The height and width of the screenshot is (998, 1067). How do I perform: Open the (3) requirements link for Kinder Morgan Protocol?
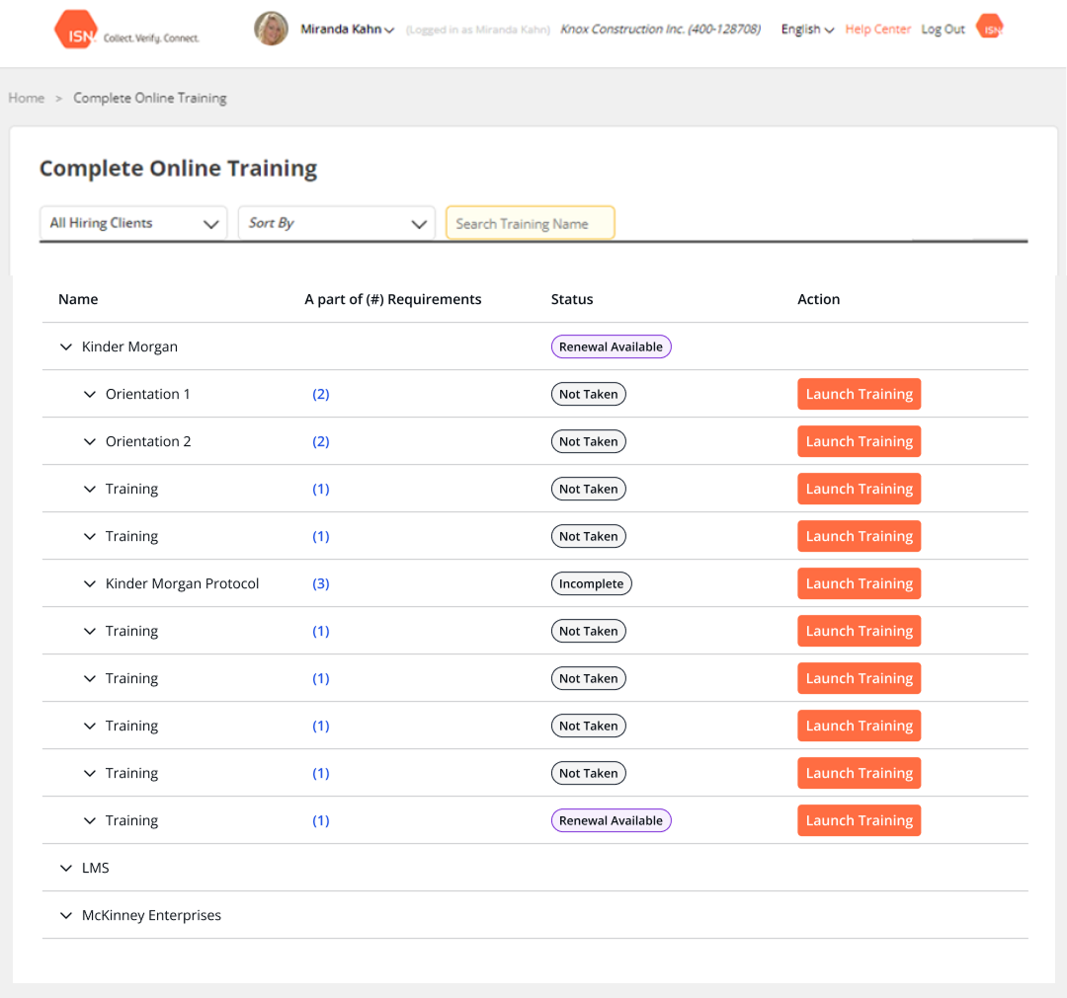(320, 584)
